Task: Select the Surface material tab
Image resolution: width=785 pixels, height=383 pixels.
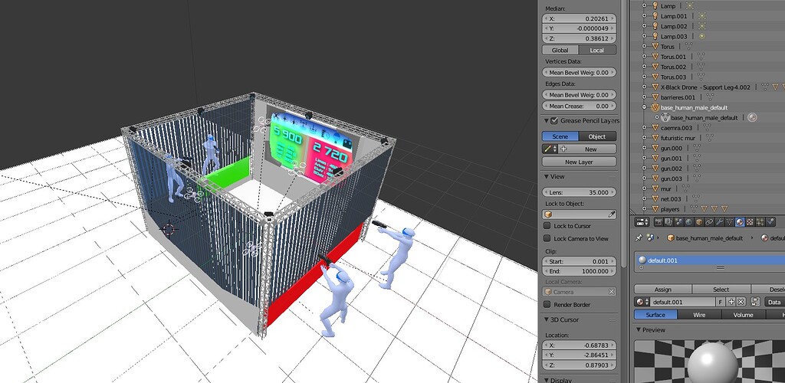Action: [655, 315]
